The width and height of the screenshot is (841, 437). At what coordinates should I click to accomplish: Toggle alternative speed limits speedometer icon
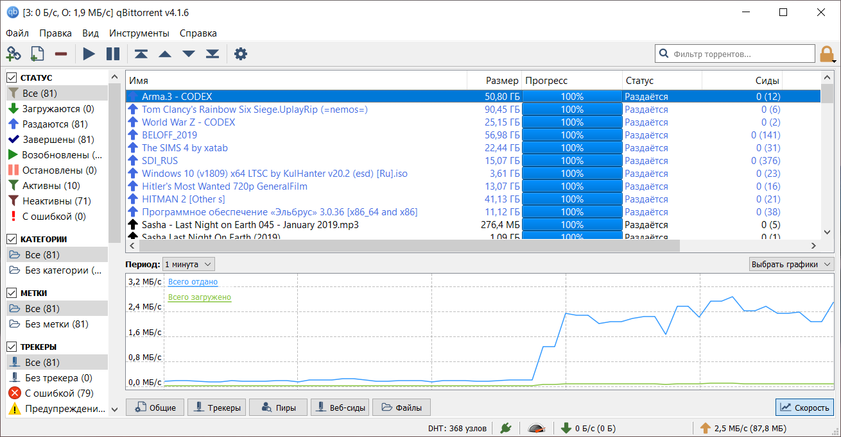(537, 428)
